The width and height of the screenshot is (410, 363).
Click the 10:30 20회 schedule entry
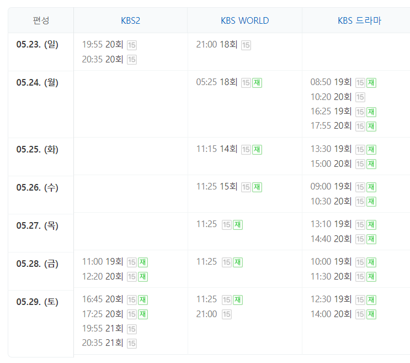331,201
